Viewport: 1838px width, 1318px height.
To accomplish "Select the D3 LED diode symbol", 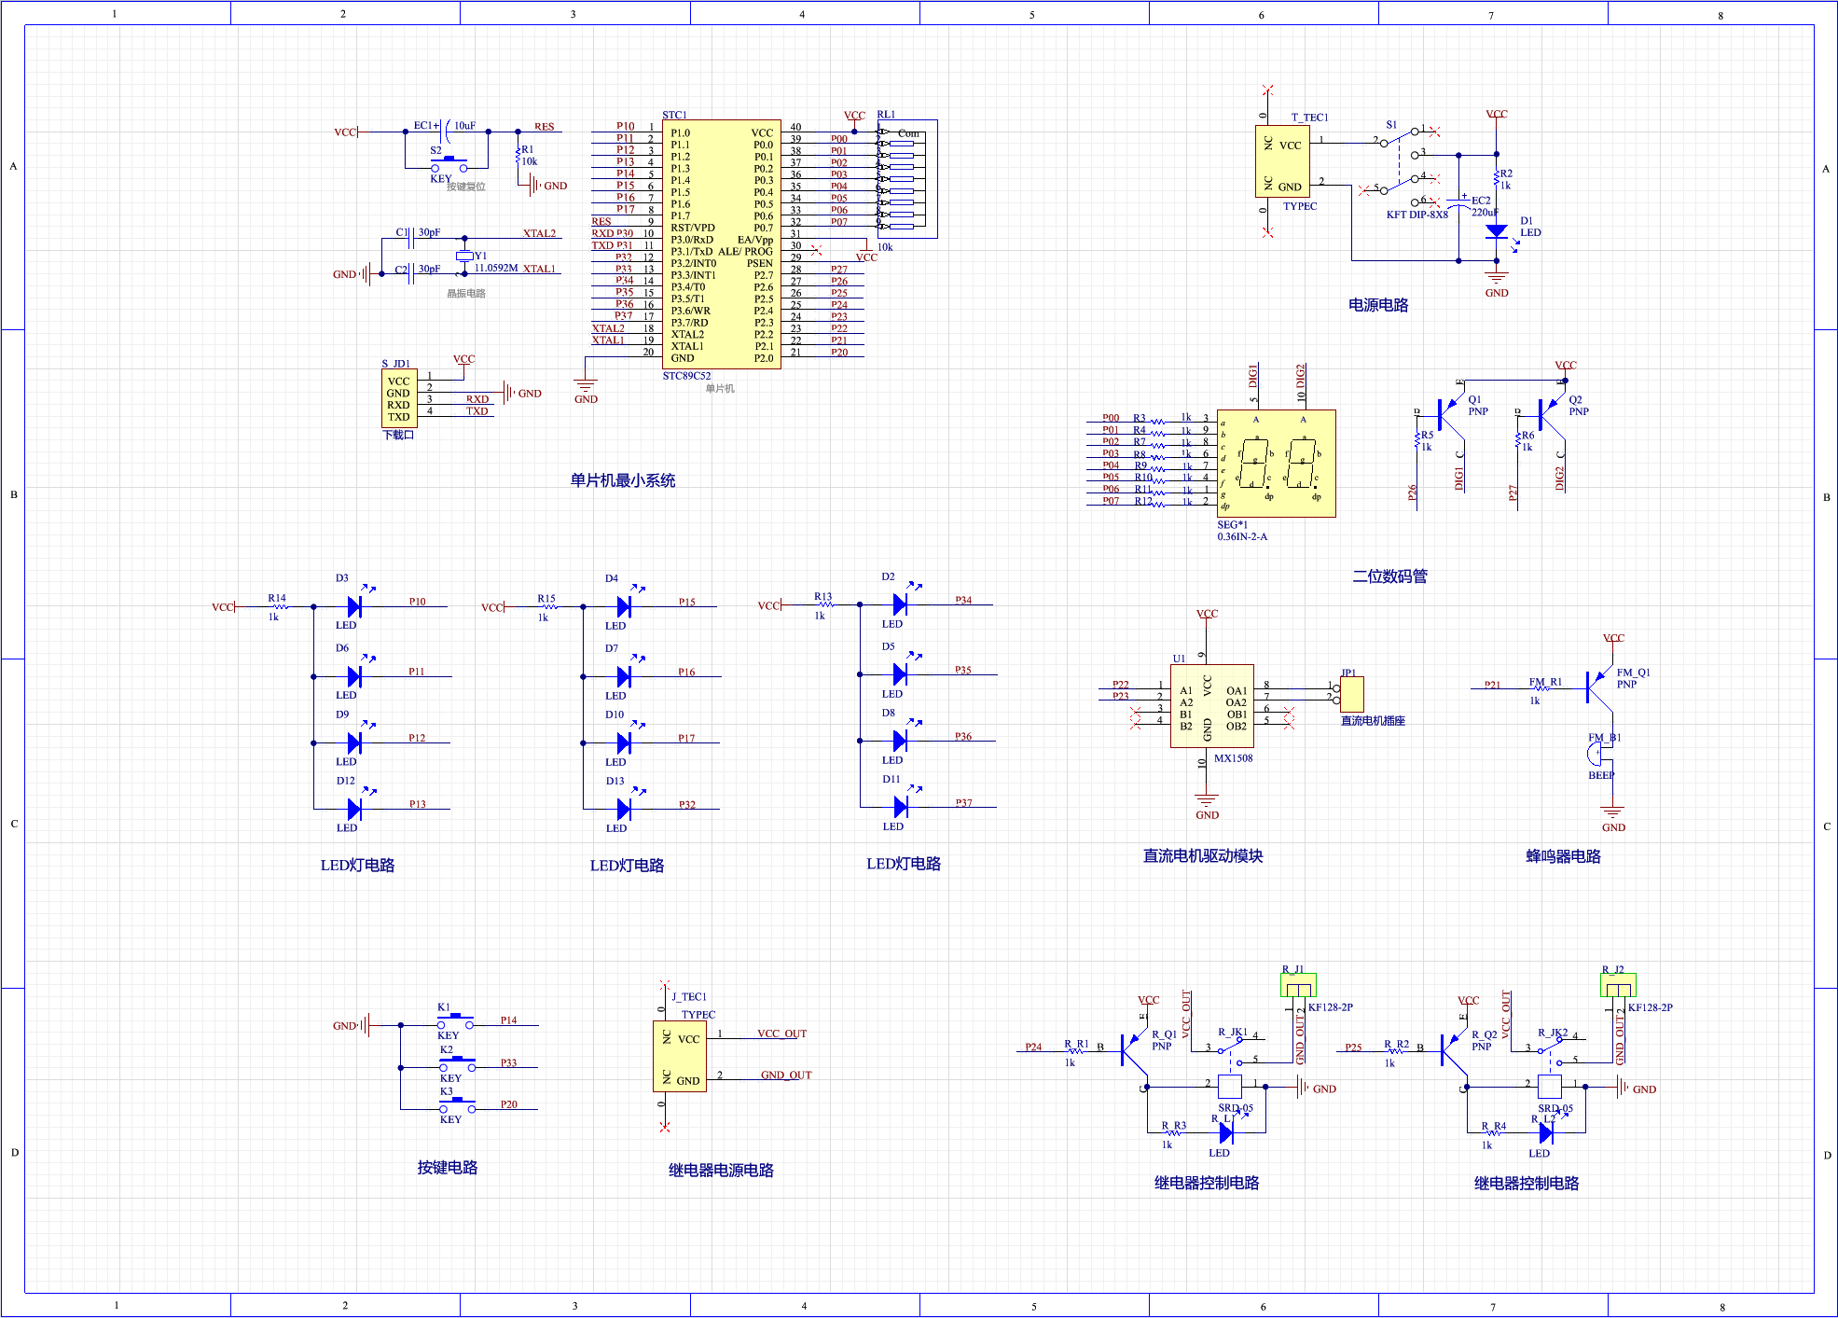I will click(354, 606).
